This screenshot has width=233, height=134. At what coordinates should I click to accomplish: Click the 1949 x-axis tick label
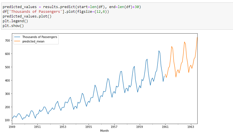[x=12, y=127]
